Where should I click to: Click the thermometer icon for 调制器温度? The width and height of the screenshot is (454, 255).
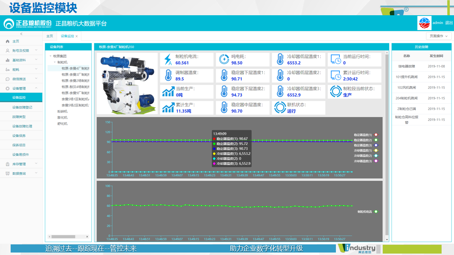point(168,75)
